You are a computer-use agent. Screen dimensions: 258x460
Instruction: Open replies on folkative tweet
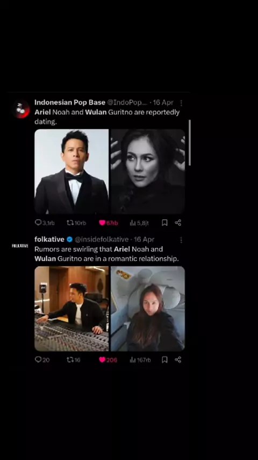pyautogui.click(x=42, y=360)
